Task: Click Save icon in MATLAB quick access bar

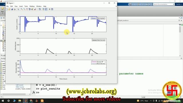Action: click(x=130, y=4)
